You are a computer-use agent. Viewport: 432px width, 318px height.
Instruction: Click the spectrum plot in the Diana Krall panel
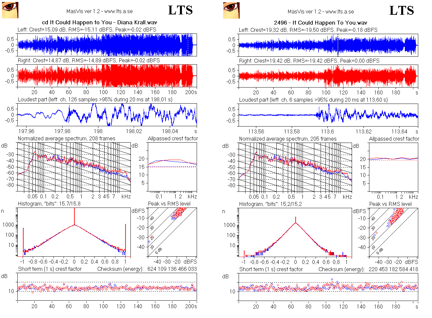74,167
